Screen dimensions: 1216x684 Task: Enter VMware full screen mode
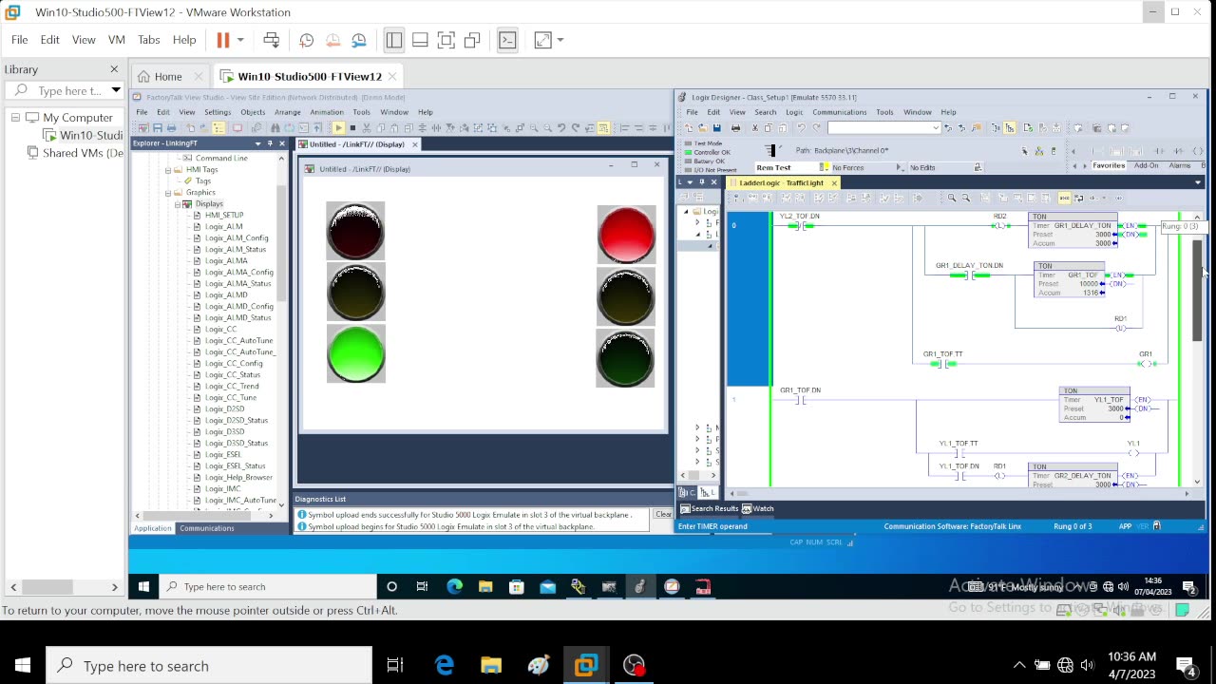click(542, 40)
